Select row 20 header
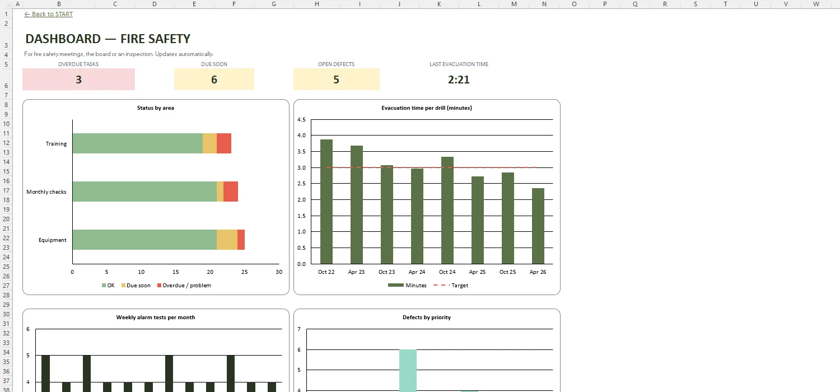 click(x=6, y=218)
